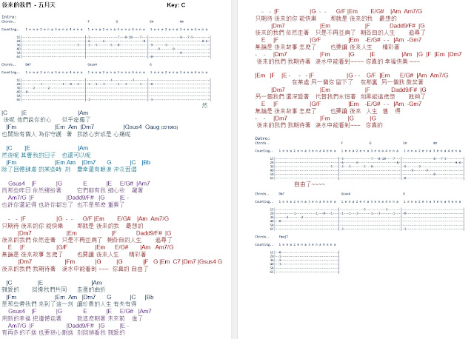
Task: Click the lyric '也要狠心割捨'
Action: pos(56,332)
